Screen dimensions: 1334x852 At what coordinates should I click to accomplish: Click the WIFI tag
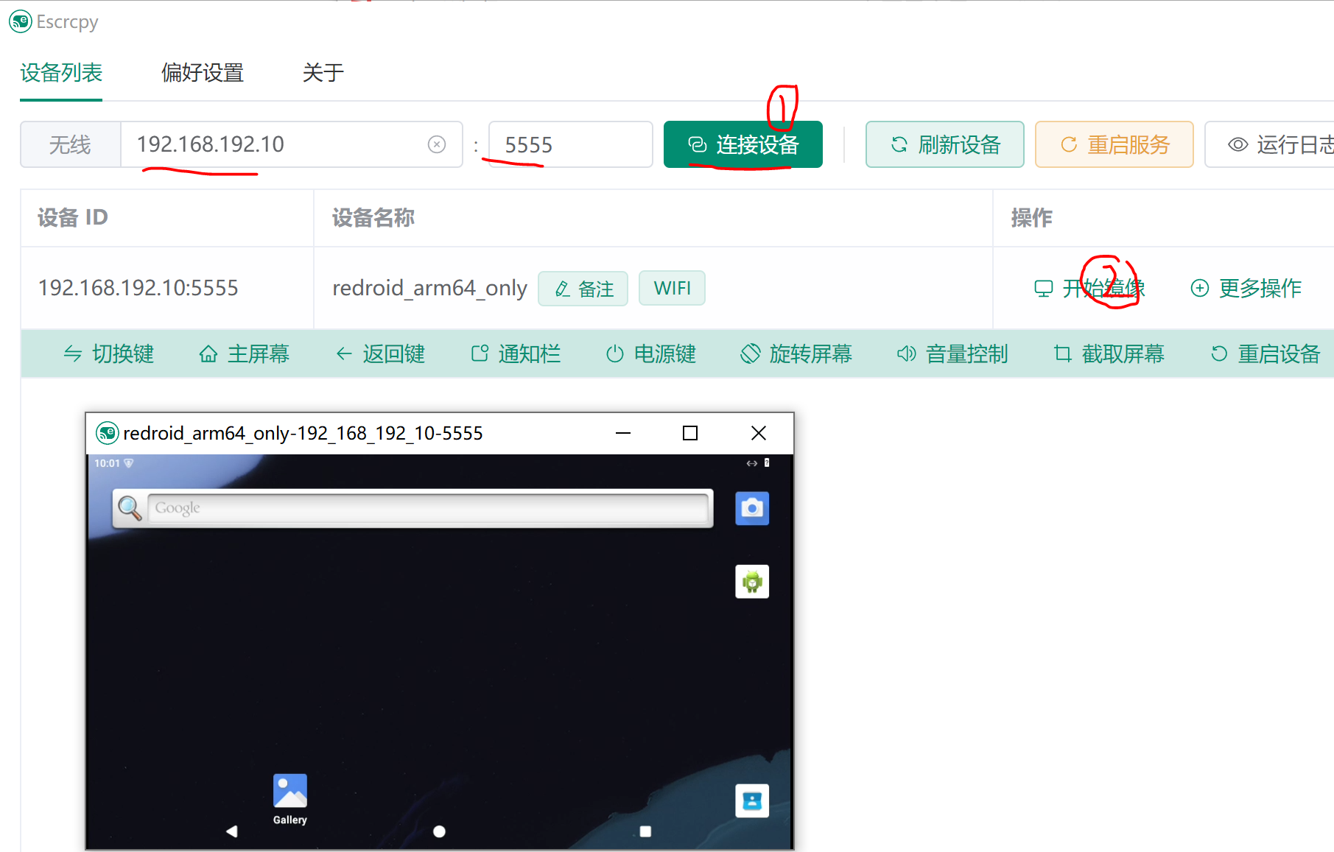672,288
